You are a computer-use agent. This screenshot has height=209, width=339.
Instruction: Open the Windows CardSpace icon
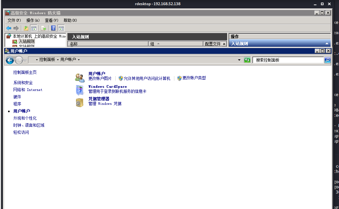point(80,90)
